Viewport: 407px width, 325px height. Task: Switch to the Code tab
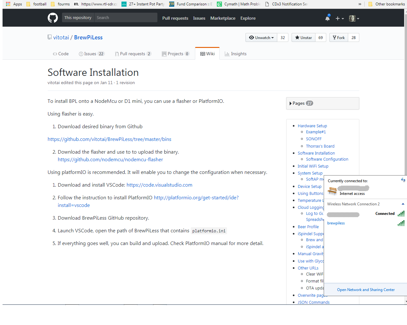click(x=60, y=54)
